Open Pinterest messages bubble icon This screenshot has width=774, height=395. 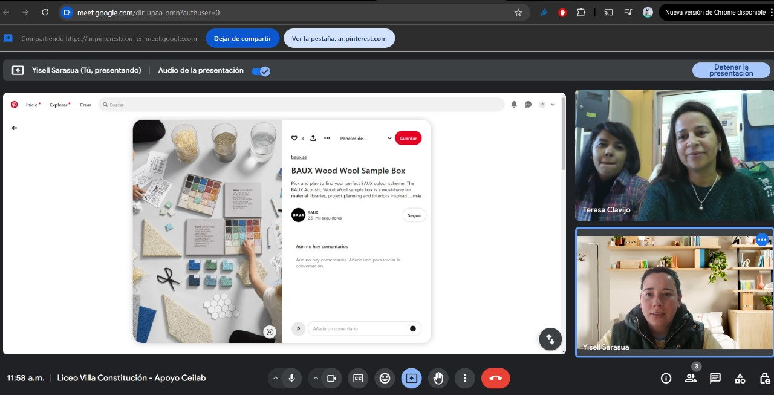tap(528, 105)
